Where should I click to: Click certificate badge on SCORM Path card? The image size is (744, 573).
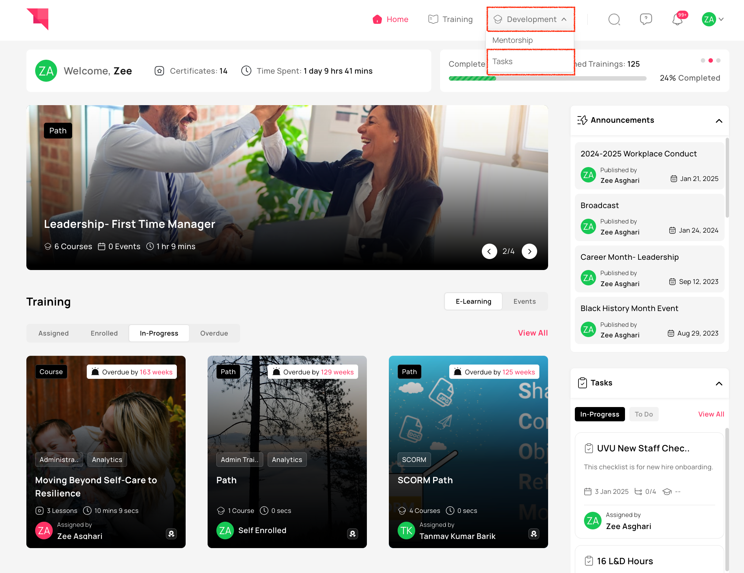(533, 534)
